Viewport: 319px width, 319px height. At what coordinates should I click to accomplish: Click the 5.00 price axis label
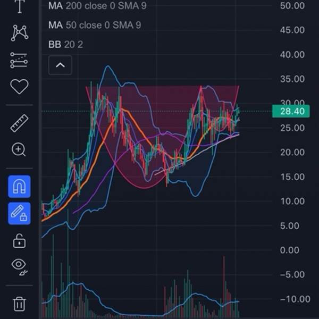point(290,225)
